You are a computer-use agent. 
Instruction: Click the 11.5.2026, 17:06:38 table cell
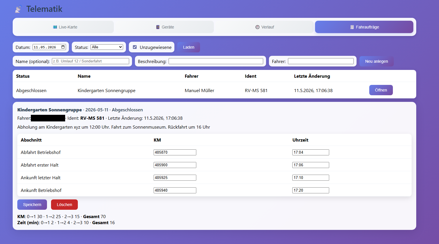click(313, 90)
